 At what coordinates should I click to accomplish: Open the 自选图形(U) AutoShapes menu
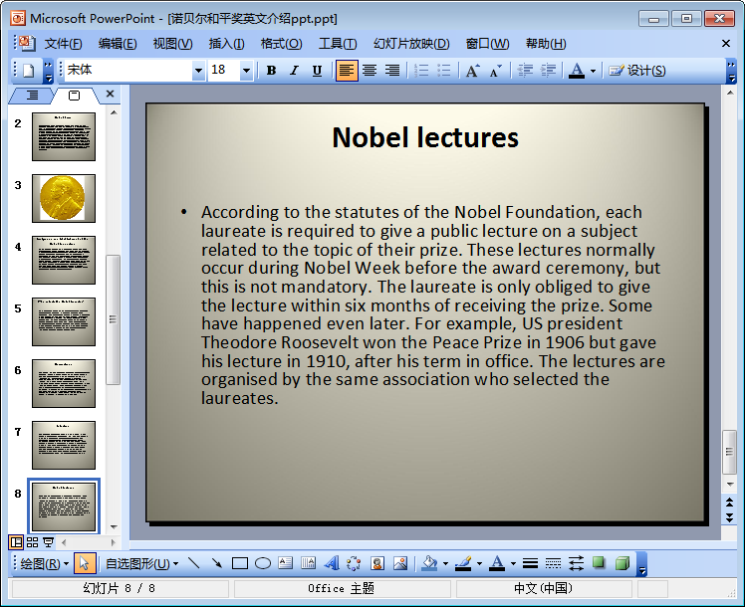(x=141, y=564)
